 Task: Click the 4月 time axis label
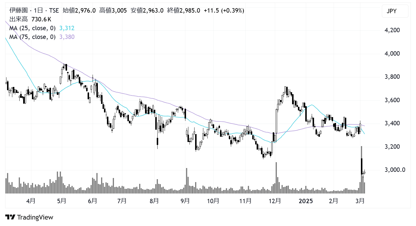click(31, 201)
